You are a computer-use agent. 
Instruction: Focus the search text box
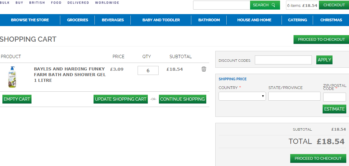tap(222, 5)
